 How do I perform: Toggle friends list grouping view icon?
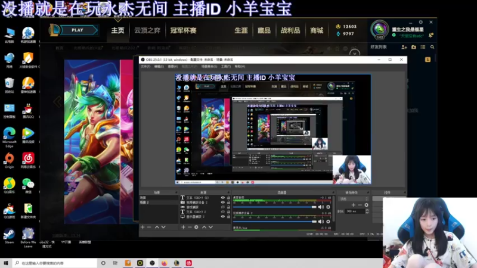423,47
